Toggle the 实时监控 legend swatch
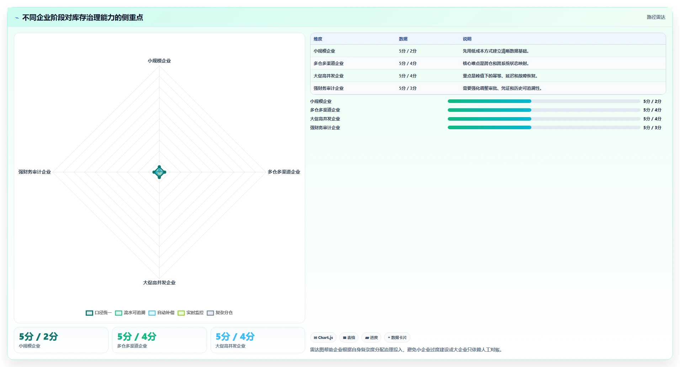The width and height of the screenshot is (680, 367). [x=181, y=313]
